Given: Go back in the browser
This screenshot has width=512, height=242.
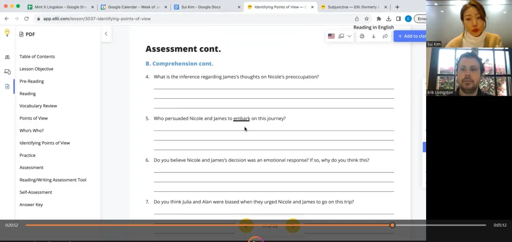Looking at the screenshot, I should (x=6, y=19).
